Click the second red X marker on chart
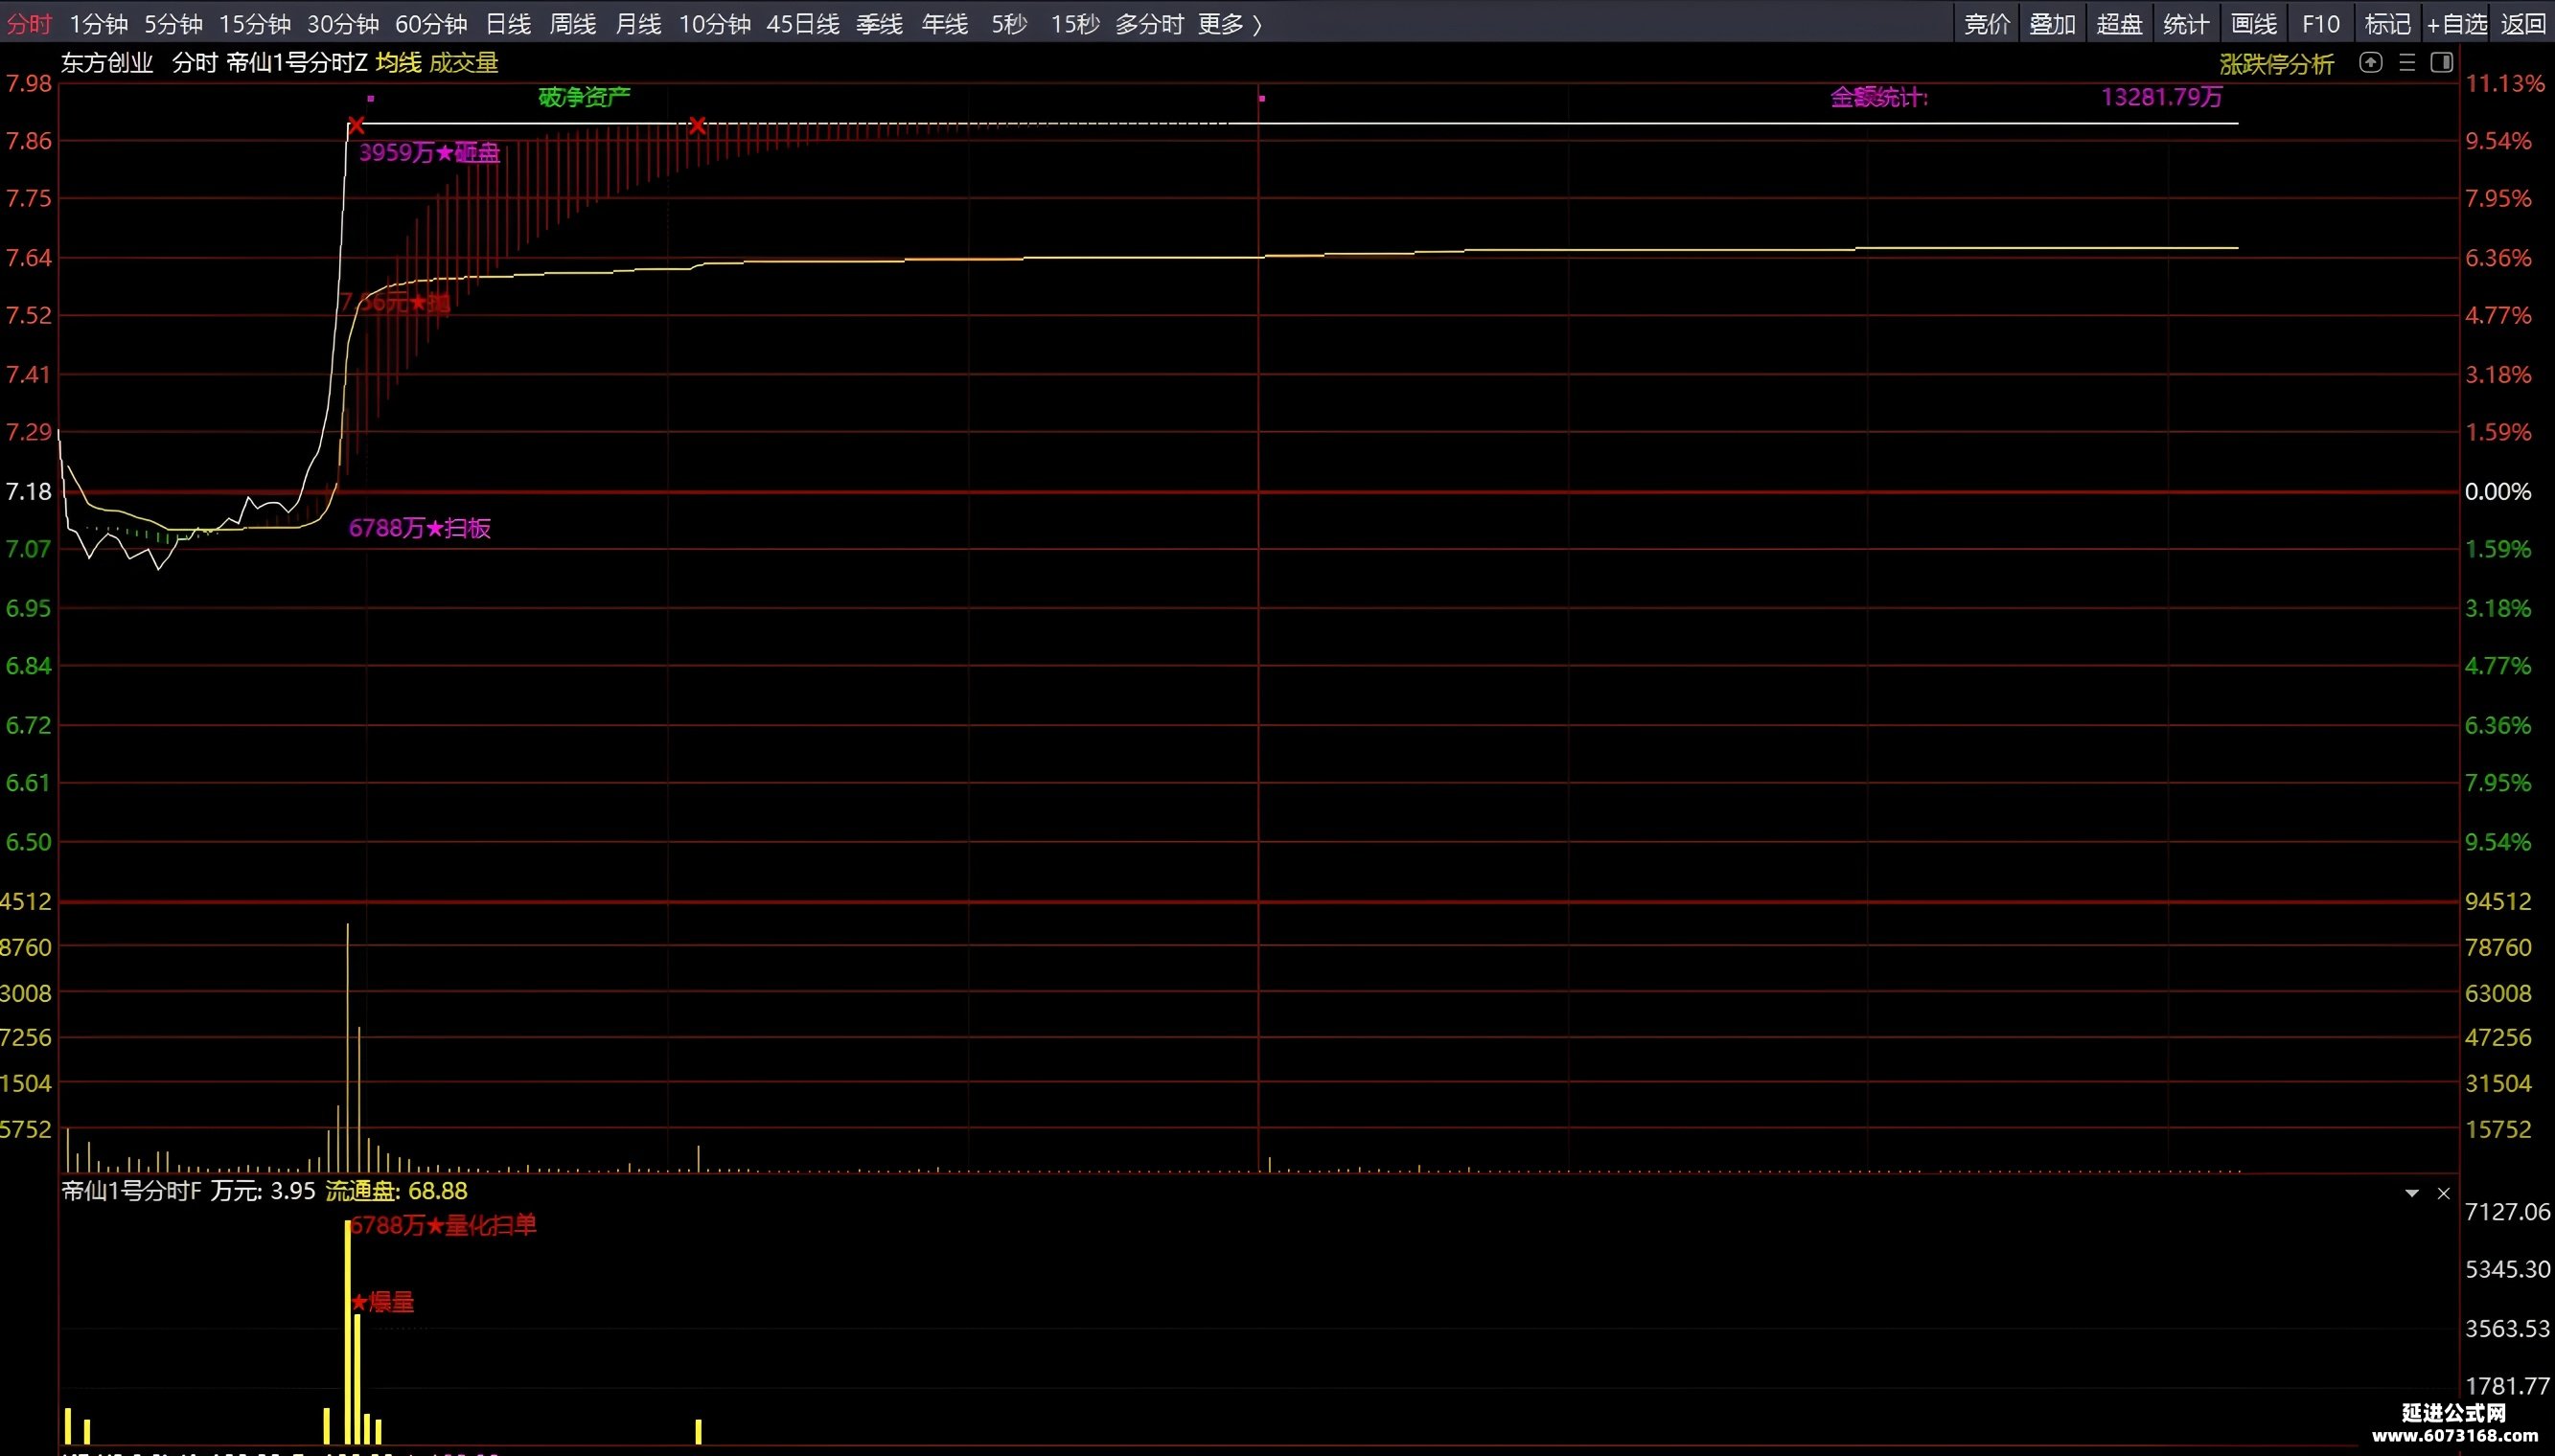Image resolution: width=2555 pixels, height=1456 pixels. click(x=698, y=126)
